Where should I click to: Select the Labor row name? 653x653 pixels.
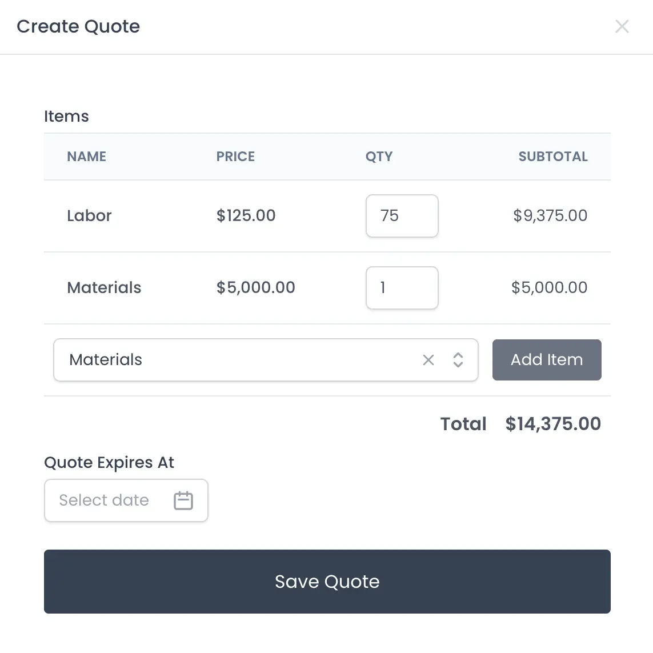click(89, 216)
